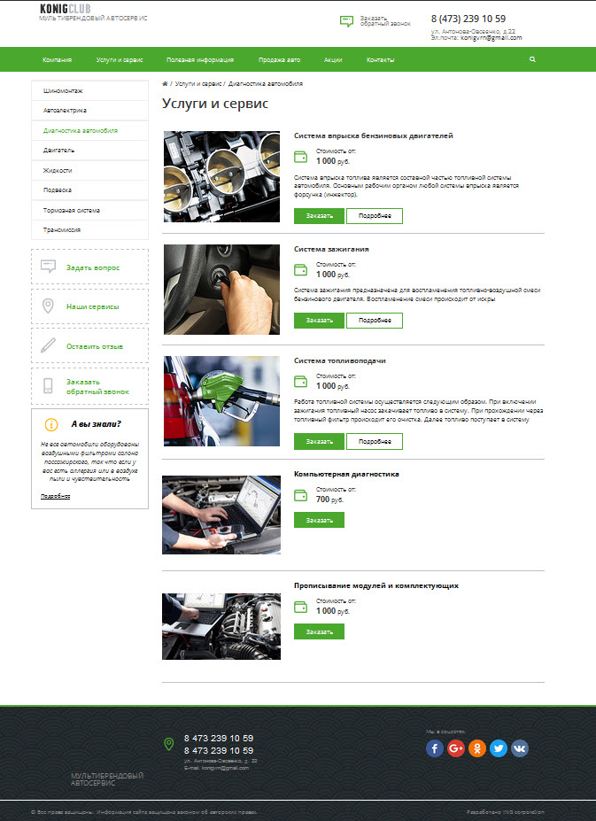Image resolution: width=596 pixels, height=821 pixels.
Task: Click Подробнее for Система топливоподачи
Action: [x=375, y=441]
